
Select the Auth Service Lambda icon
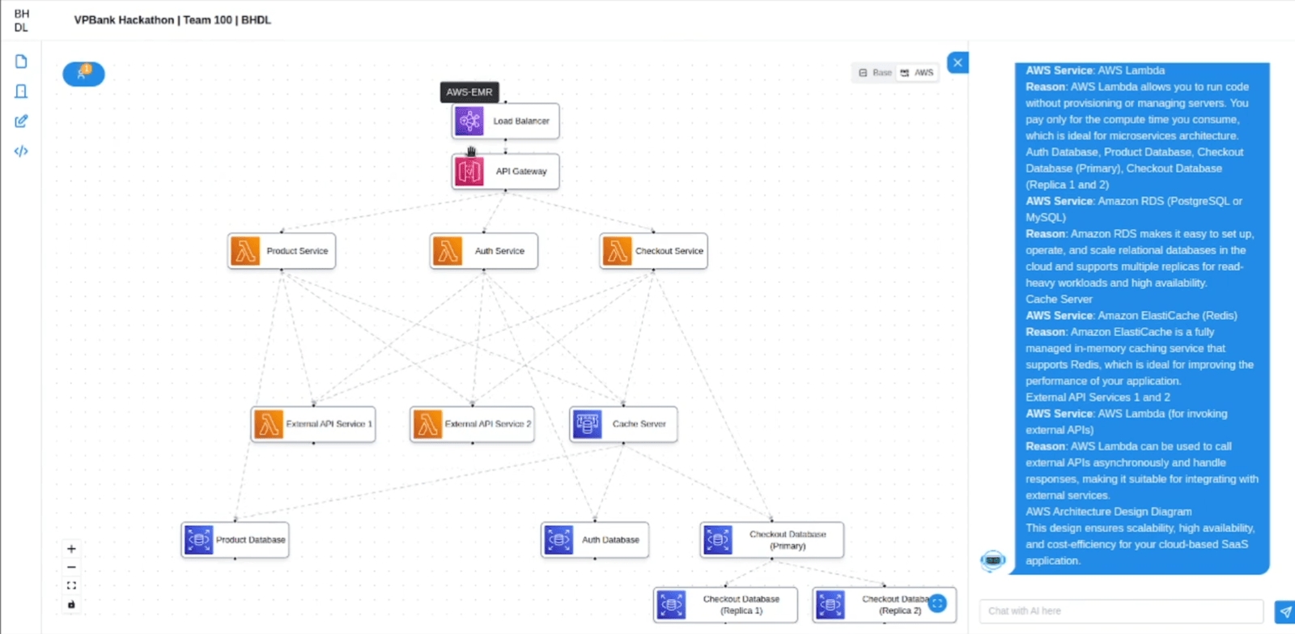(448, 251)
